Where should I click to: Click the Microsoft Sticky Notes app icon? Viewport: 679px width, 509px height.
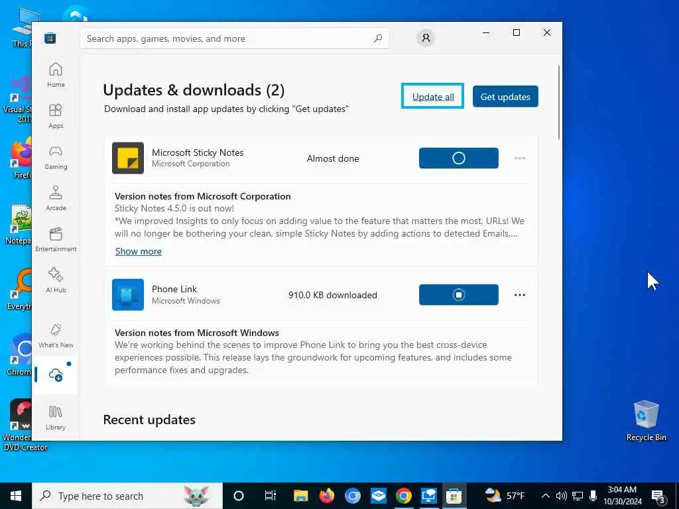(x=128, y=158)
